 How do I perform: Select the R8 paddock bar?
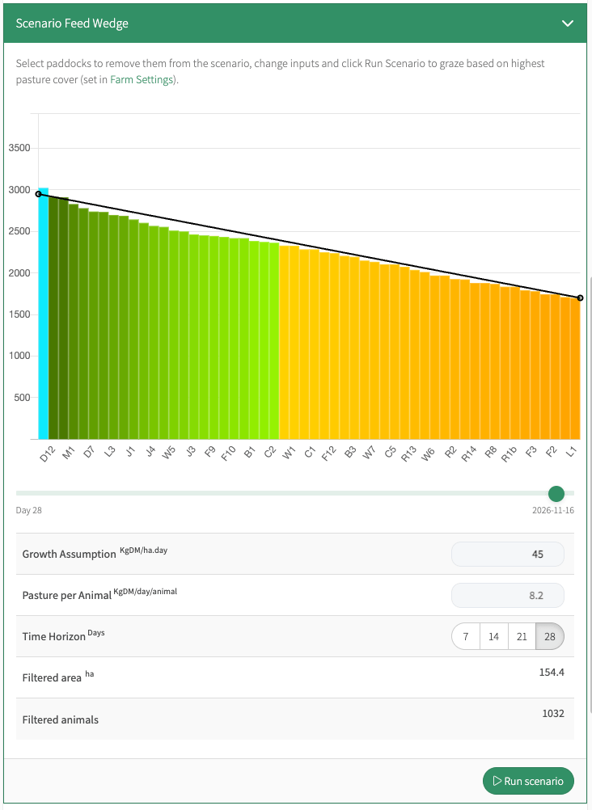(x=485, y=361)
